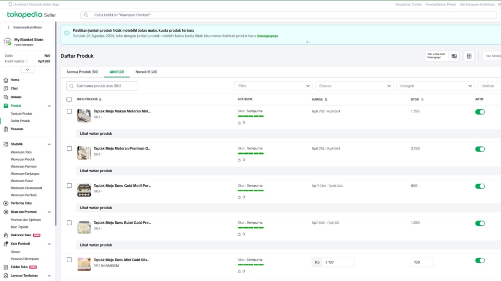The image size is (501, 281).
Task: Open the Kategori dropdown
Action: point(435,86)
